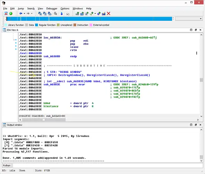
Task: Click the second green-plus open-window icon
Action: [x=82, y=14]
